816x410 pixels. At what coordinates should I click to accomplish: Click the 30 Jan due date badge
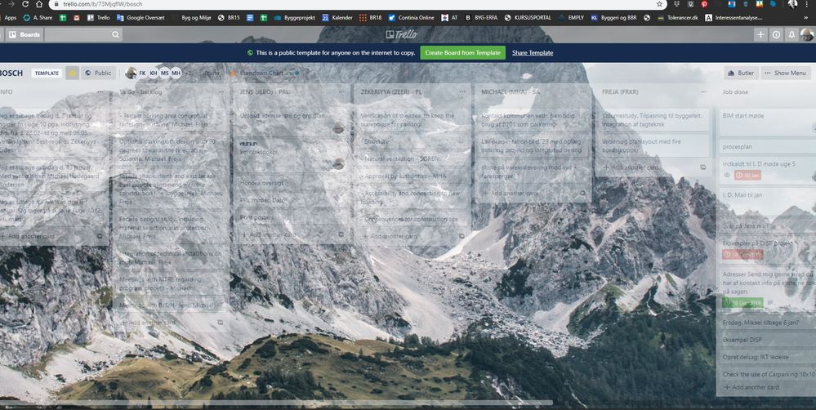748,176
